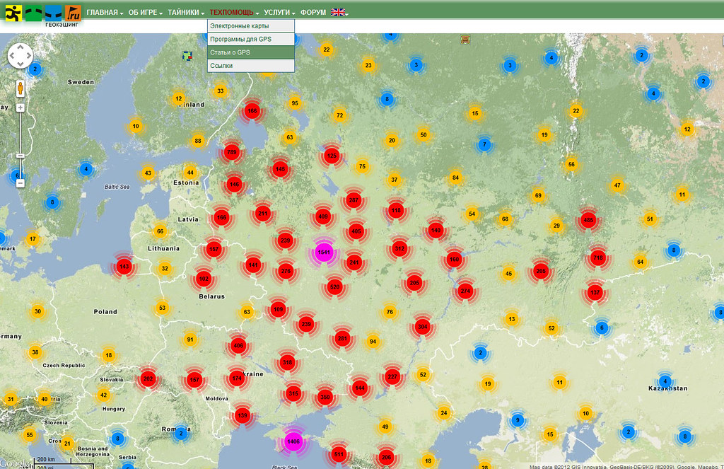
Task: Open the English flag language selector
Action: click(x=339, y=12)
